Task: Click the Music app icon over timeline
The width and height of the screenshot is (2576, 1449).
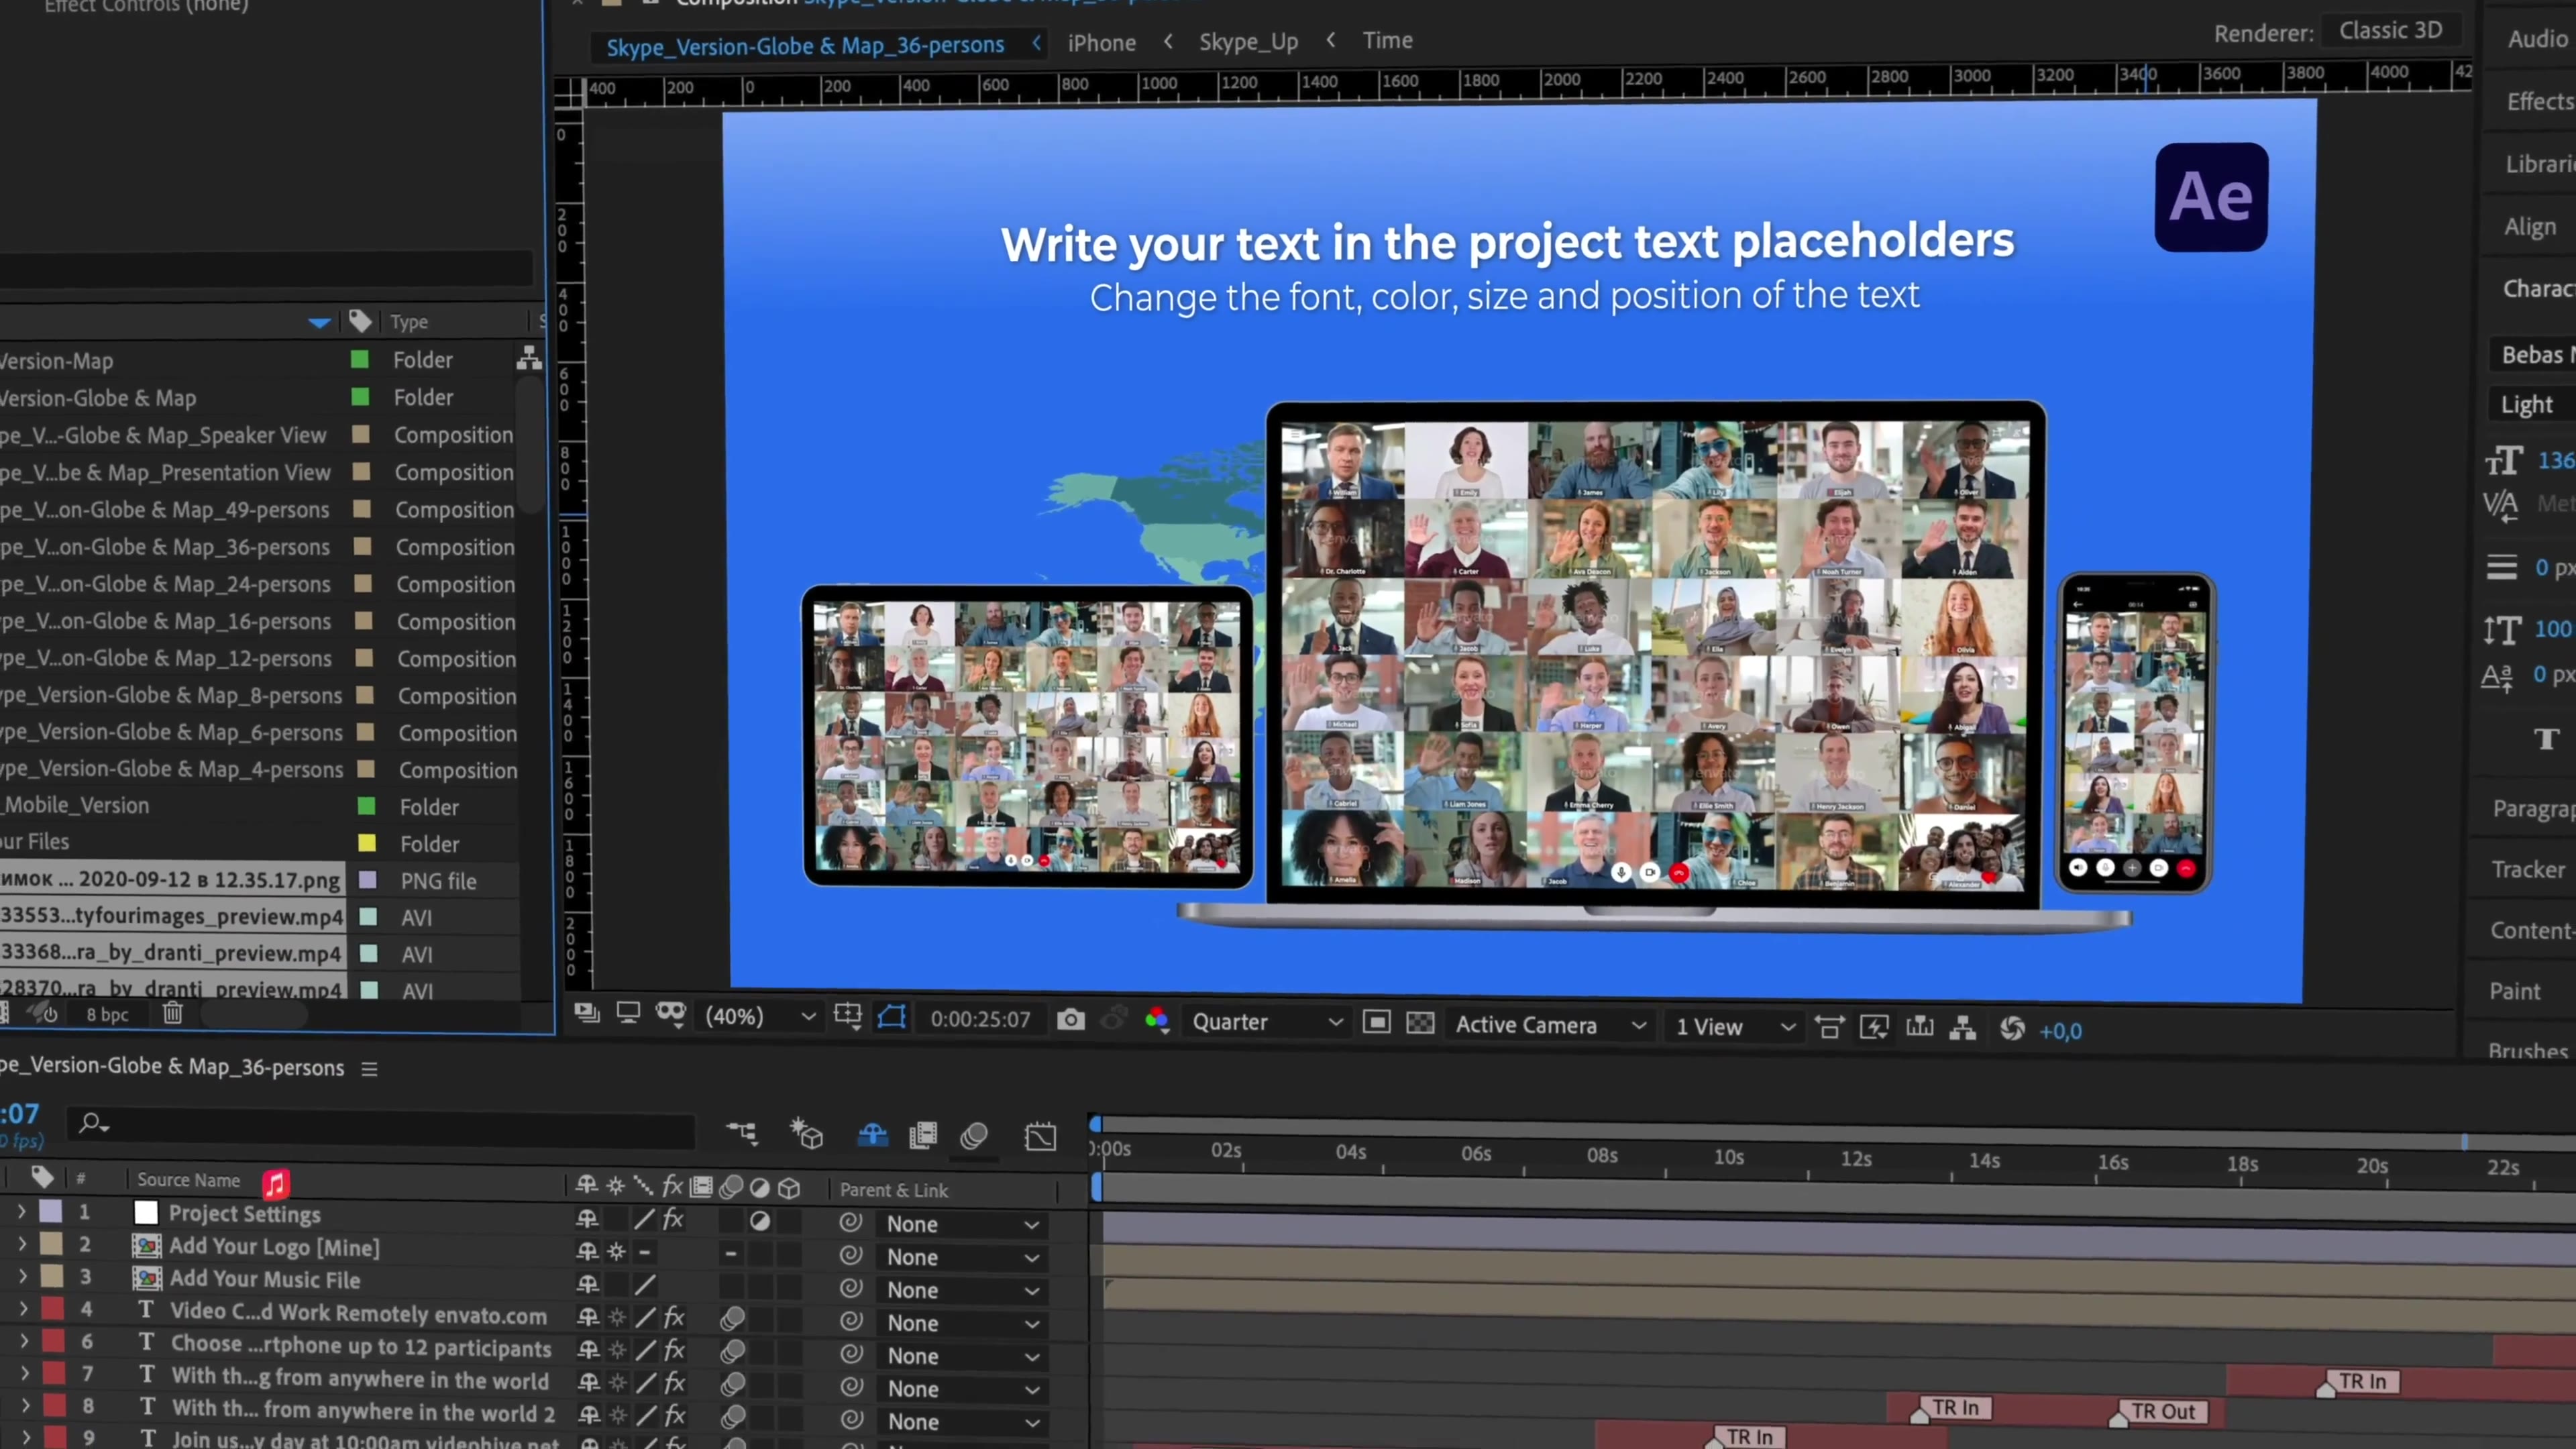Action: coord(275,1184)
